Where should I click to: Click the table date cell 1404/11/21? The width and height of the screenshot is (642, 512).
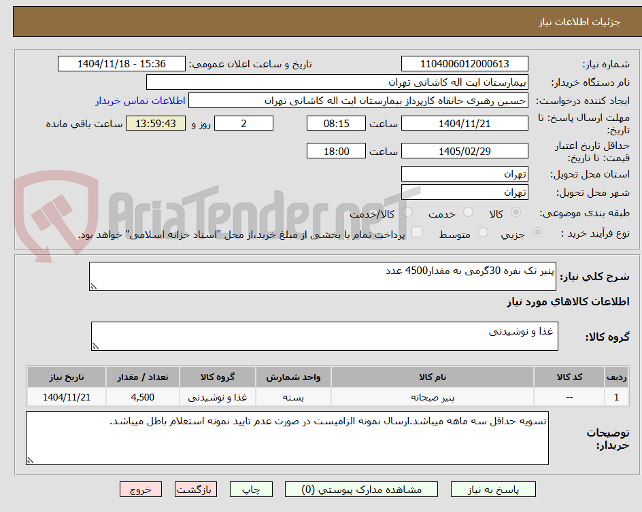click(x=67, y=397)
